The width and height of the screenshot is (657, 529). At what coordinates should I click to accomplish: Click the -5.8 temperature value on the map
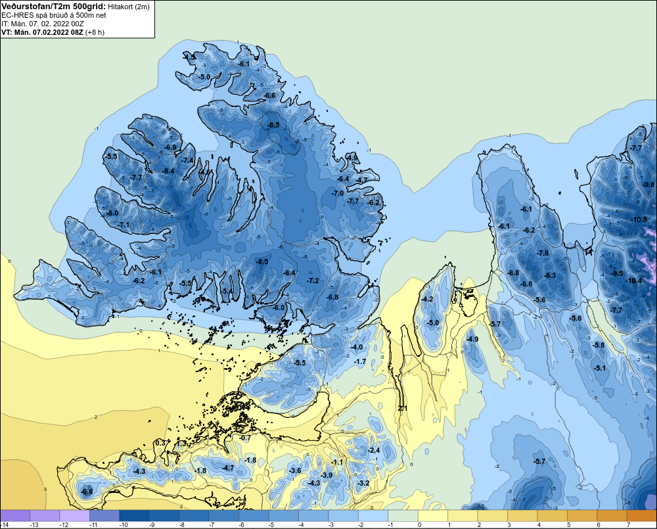click(599, 346)
